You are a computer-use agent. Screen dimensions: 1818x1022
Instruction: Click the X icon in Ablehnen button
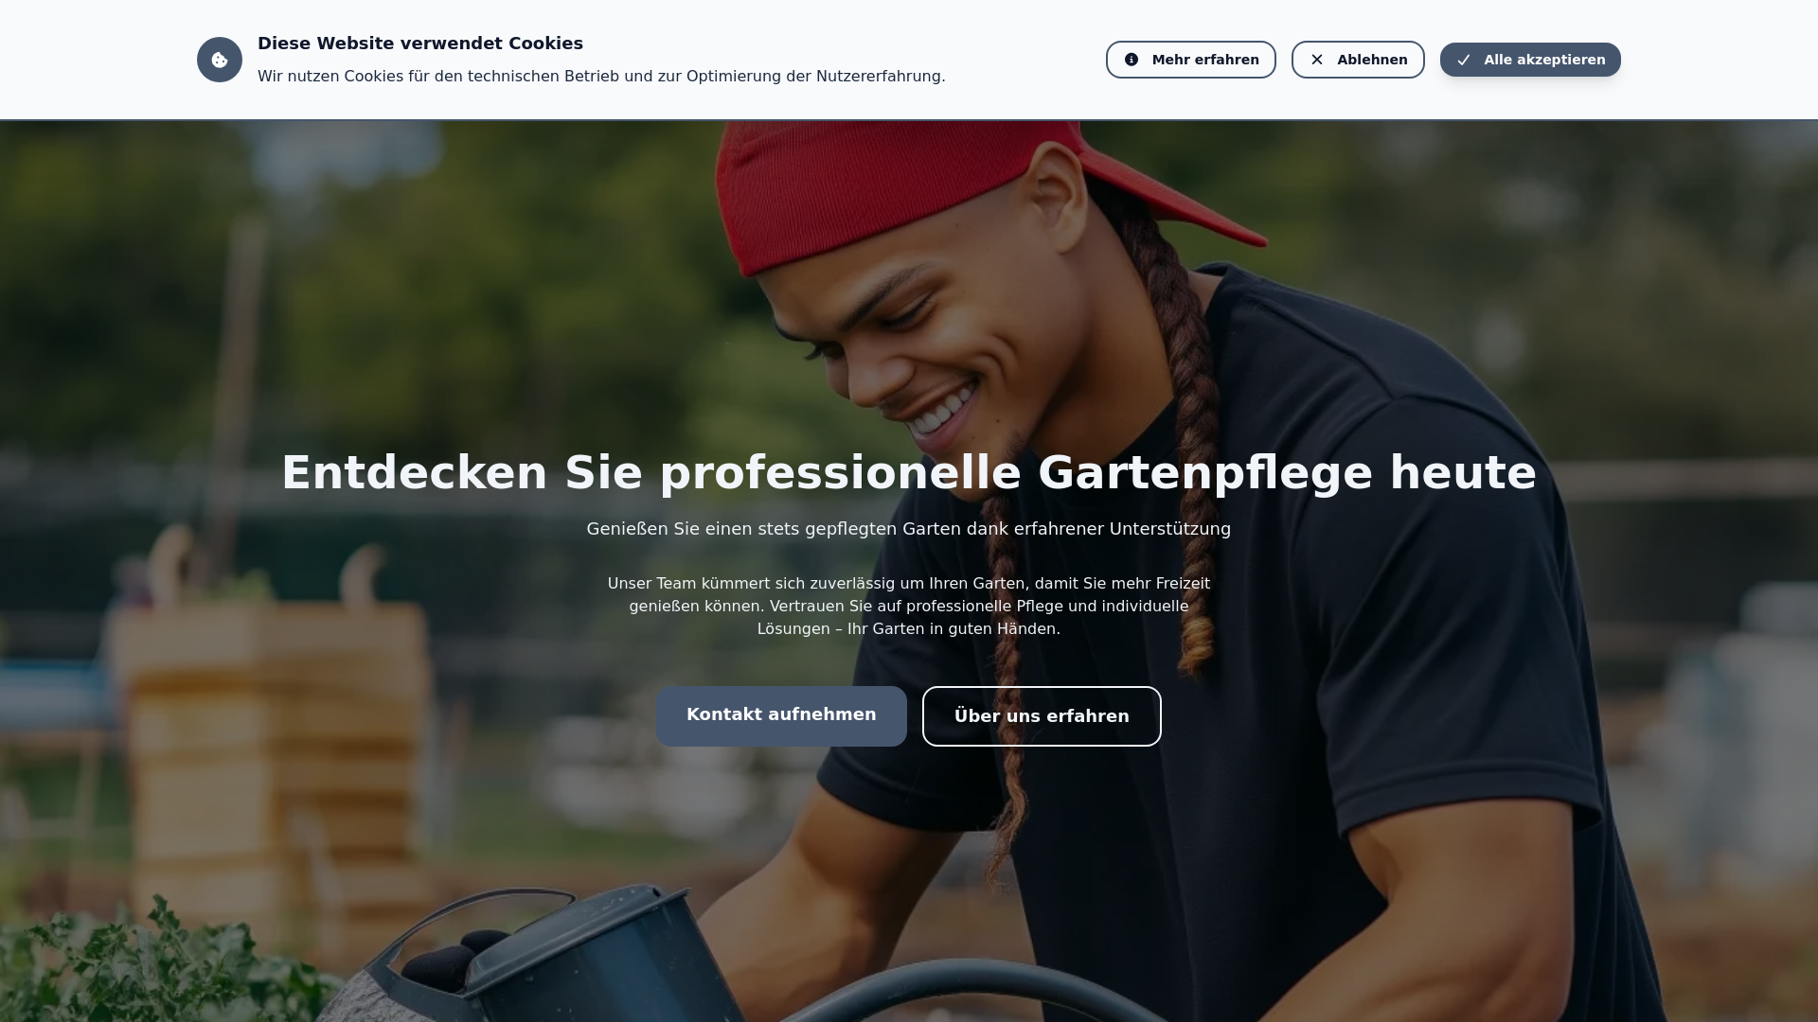tap(1317, 60)
